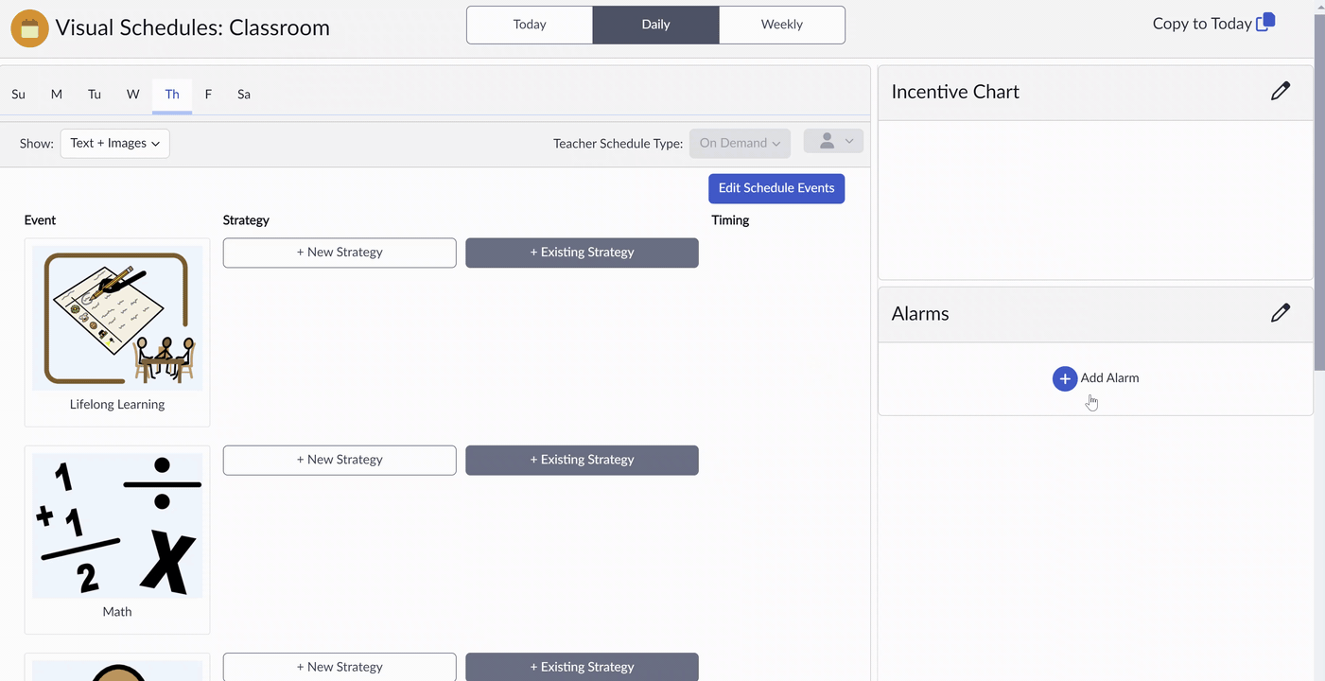Add Existing Strategy for the third event

pos(582,666)
